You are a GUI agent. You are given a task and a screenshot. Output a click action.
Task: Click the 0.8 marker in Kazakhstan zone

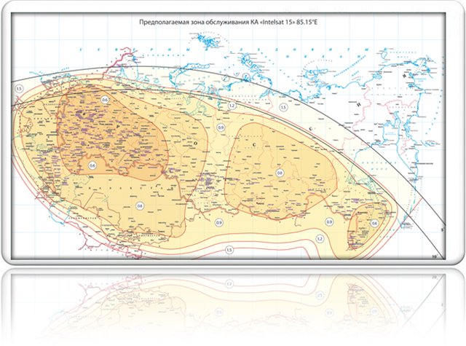[139, 205]
